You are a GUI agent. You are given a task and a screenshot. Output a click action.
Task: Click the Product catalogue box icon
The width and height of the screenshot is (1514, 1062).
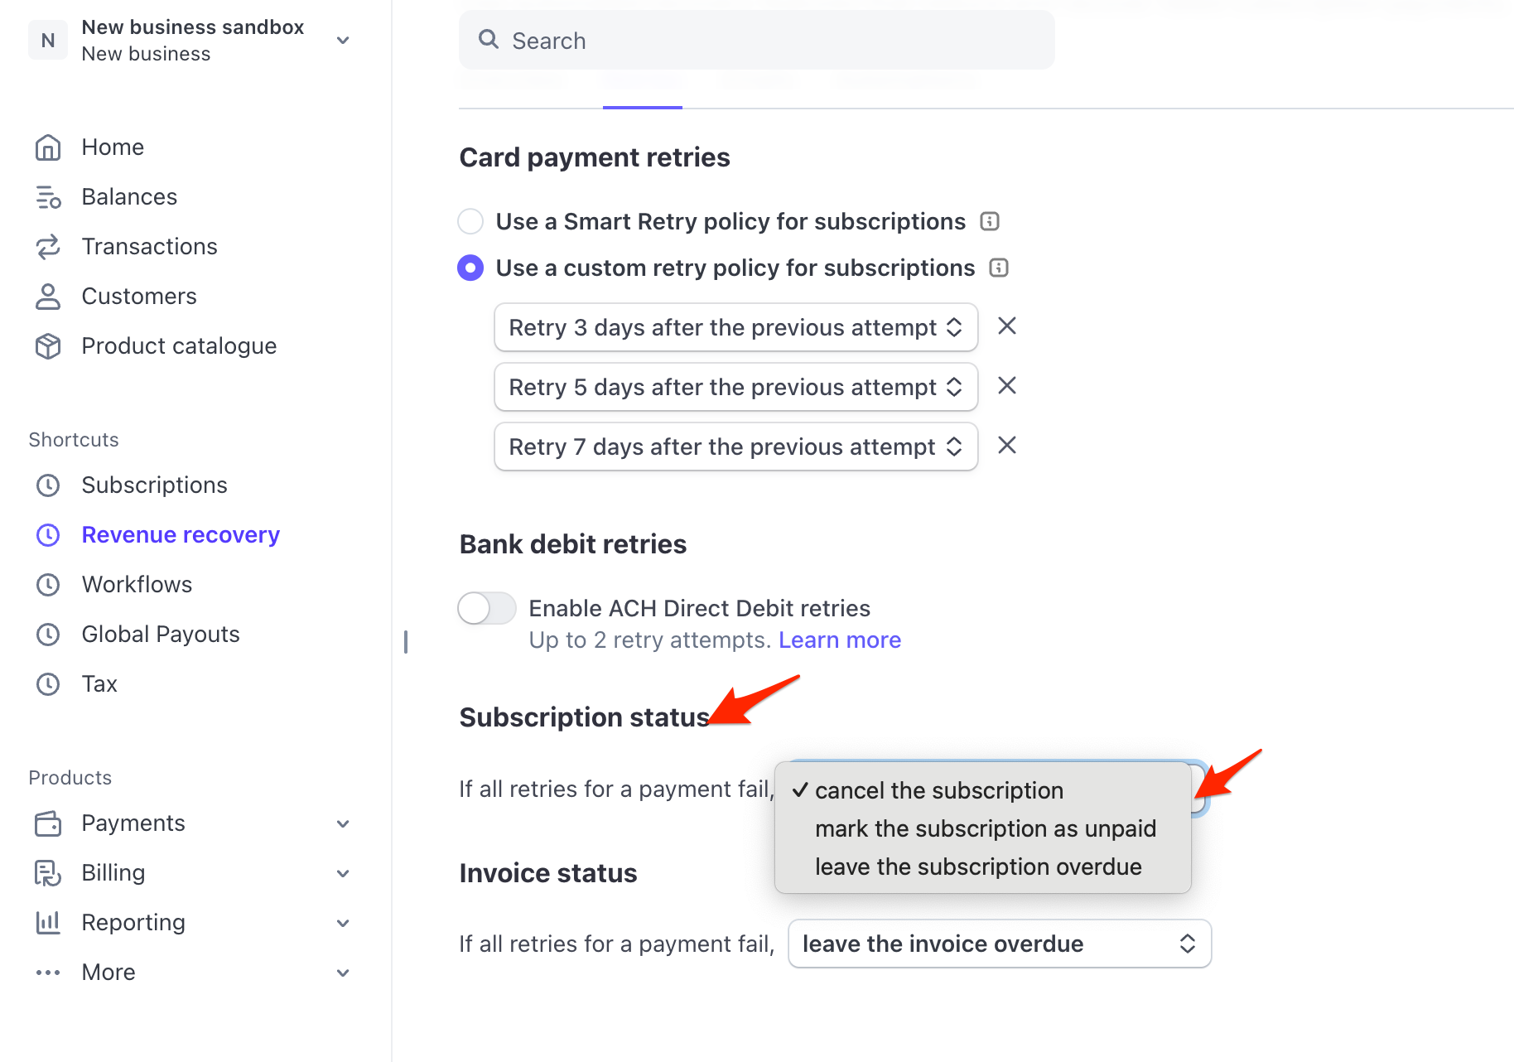48,346
